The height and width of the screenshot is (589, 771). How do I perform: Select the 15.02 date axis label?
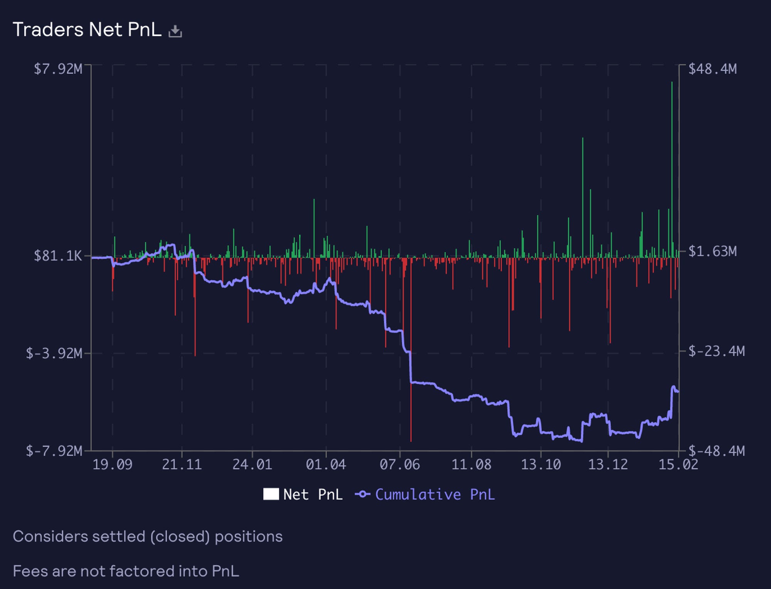click(678, 464)
